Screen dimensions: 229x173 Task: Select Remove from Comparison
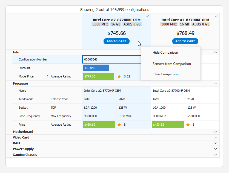tap(172, 64)
